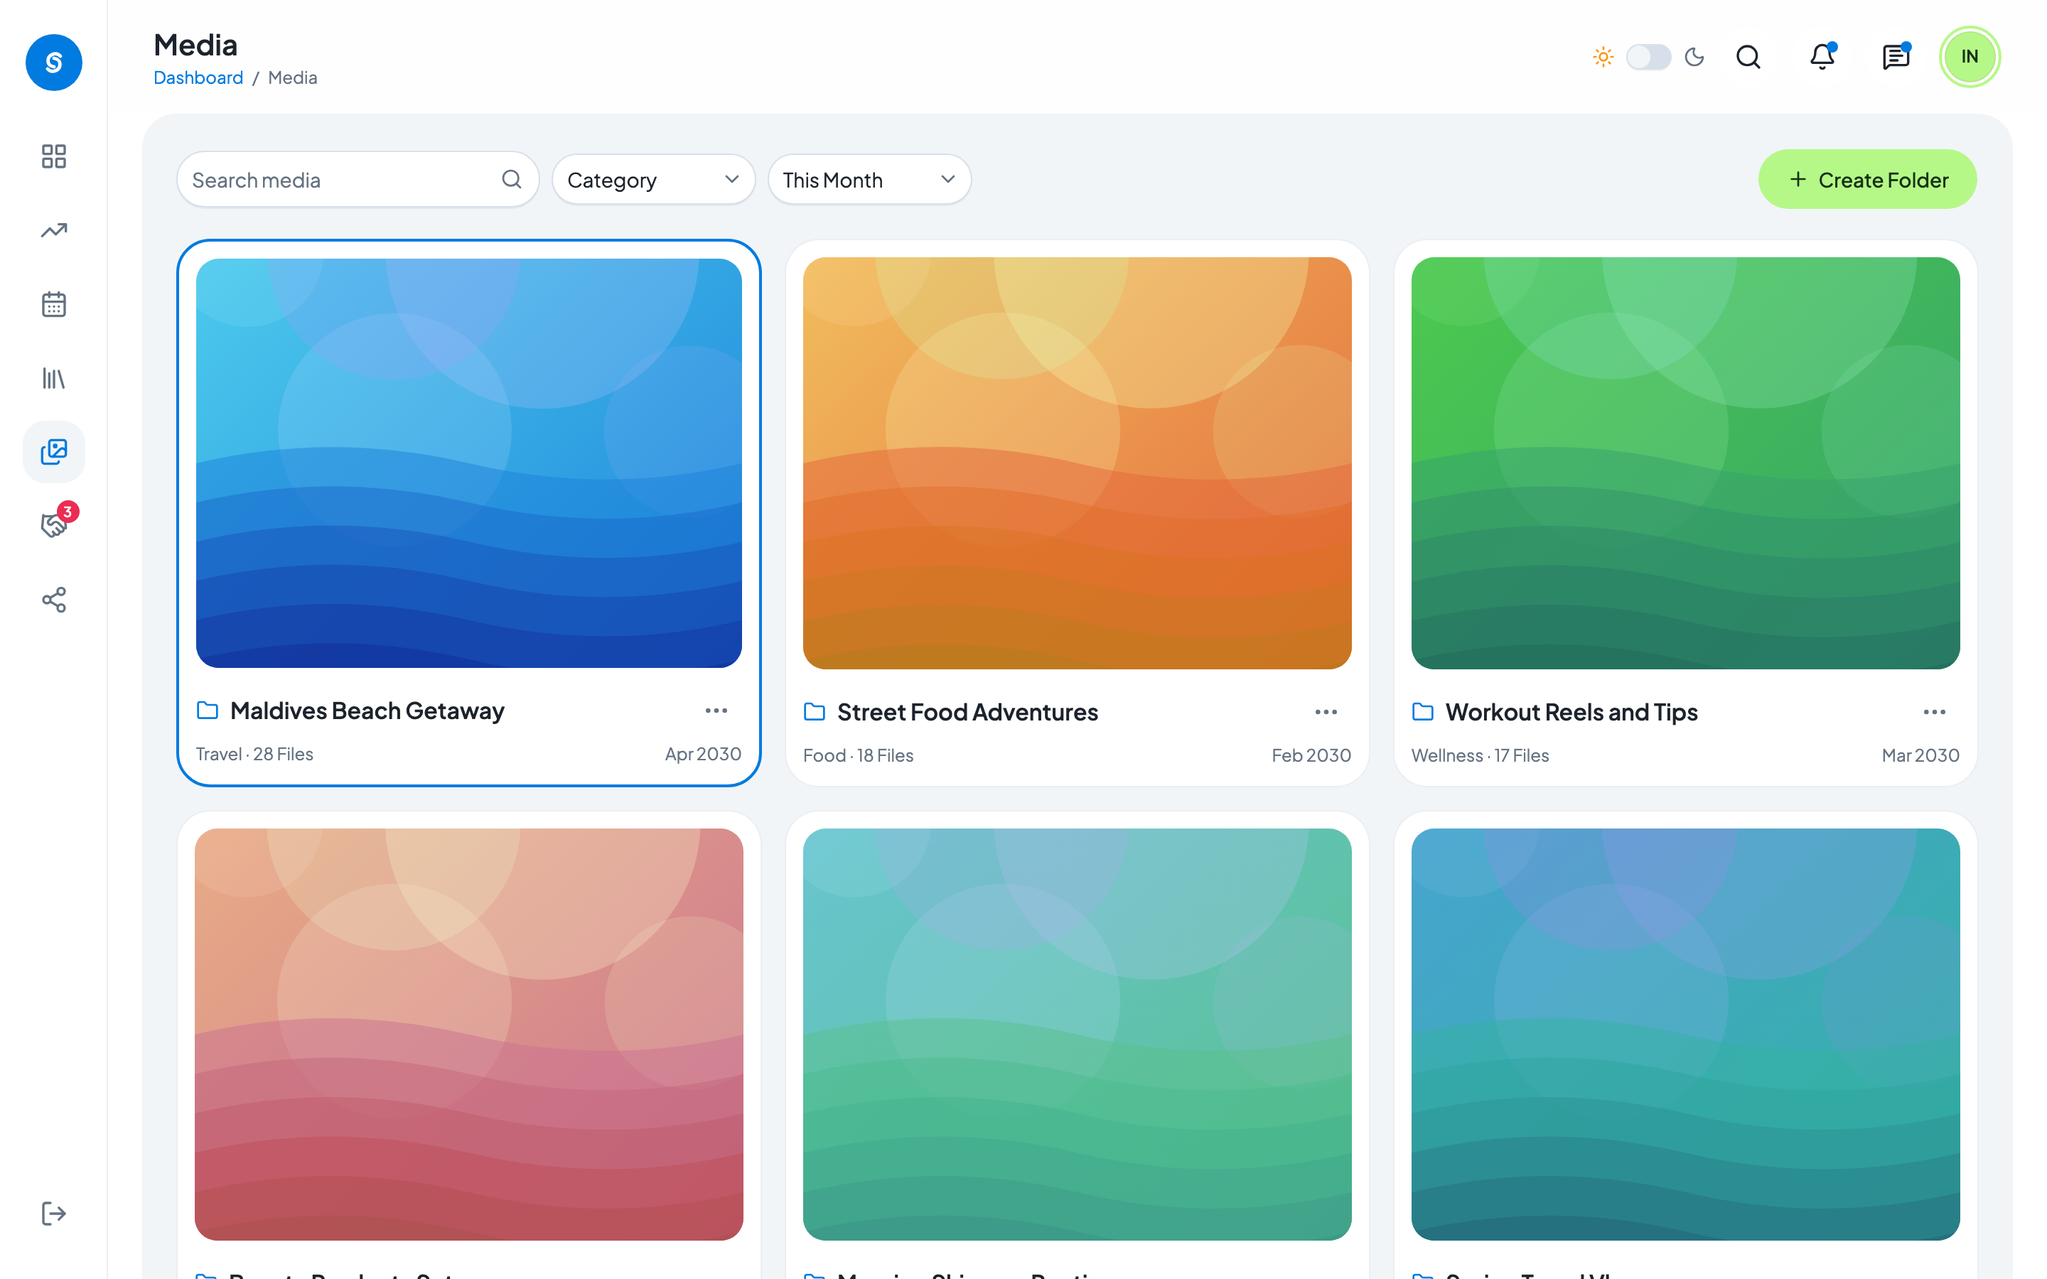This screenshot has height=1279, width=2047.
Task: Open more options for Workout Reels and Tips
Action: click(1934, 712)
